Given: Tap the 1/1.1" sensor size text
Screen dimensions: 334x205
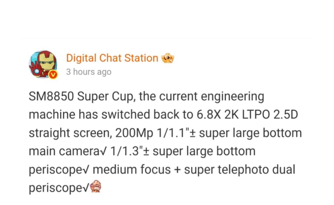Looking at the screenshot, I should click(x=173, y=133).
